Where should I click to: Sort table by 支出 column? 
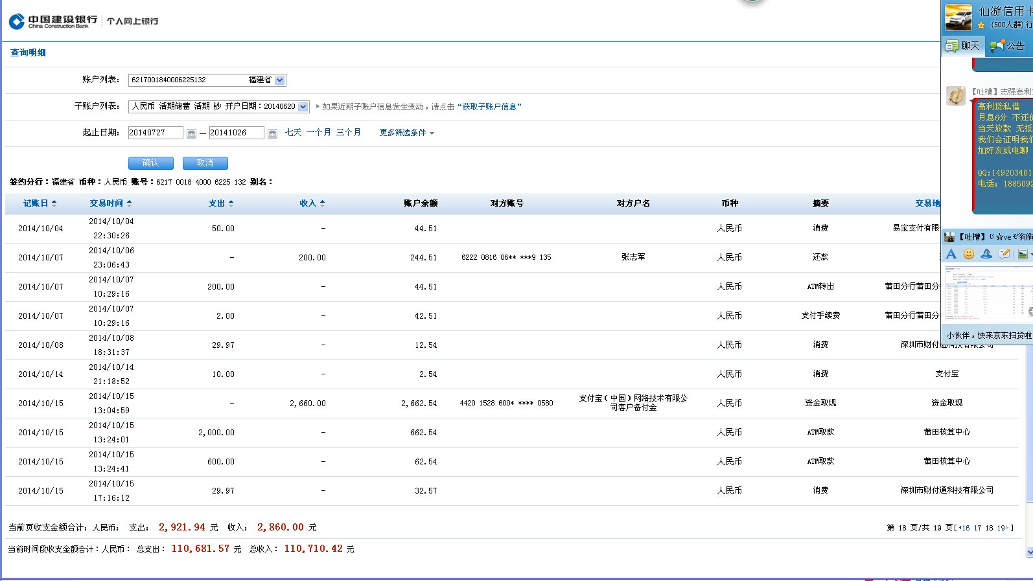click(x=221, y=203)
